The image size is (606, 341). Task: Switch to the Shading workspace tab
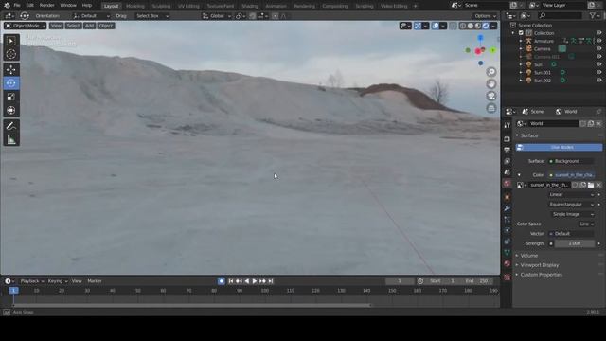click(x=249, y=7)
